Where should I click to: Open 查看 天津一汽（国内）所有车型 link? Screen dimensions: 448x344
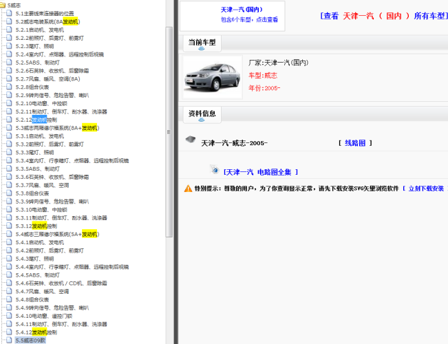pyautogui.click(x=384, y=16)
